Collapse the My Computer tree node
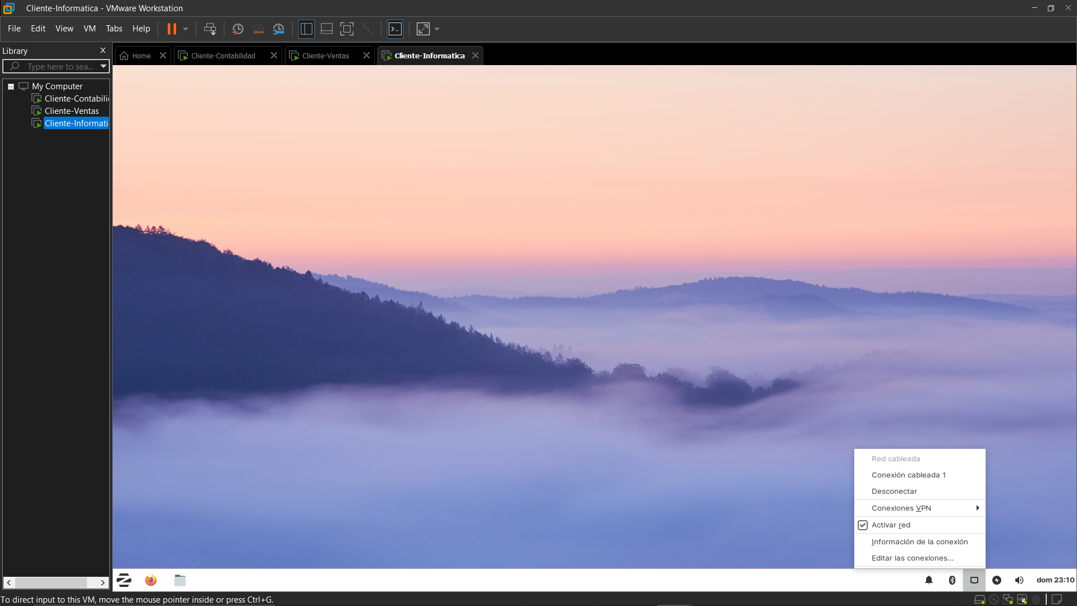This screenshot has height=606, width=1077. tap(11, 86)
